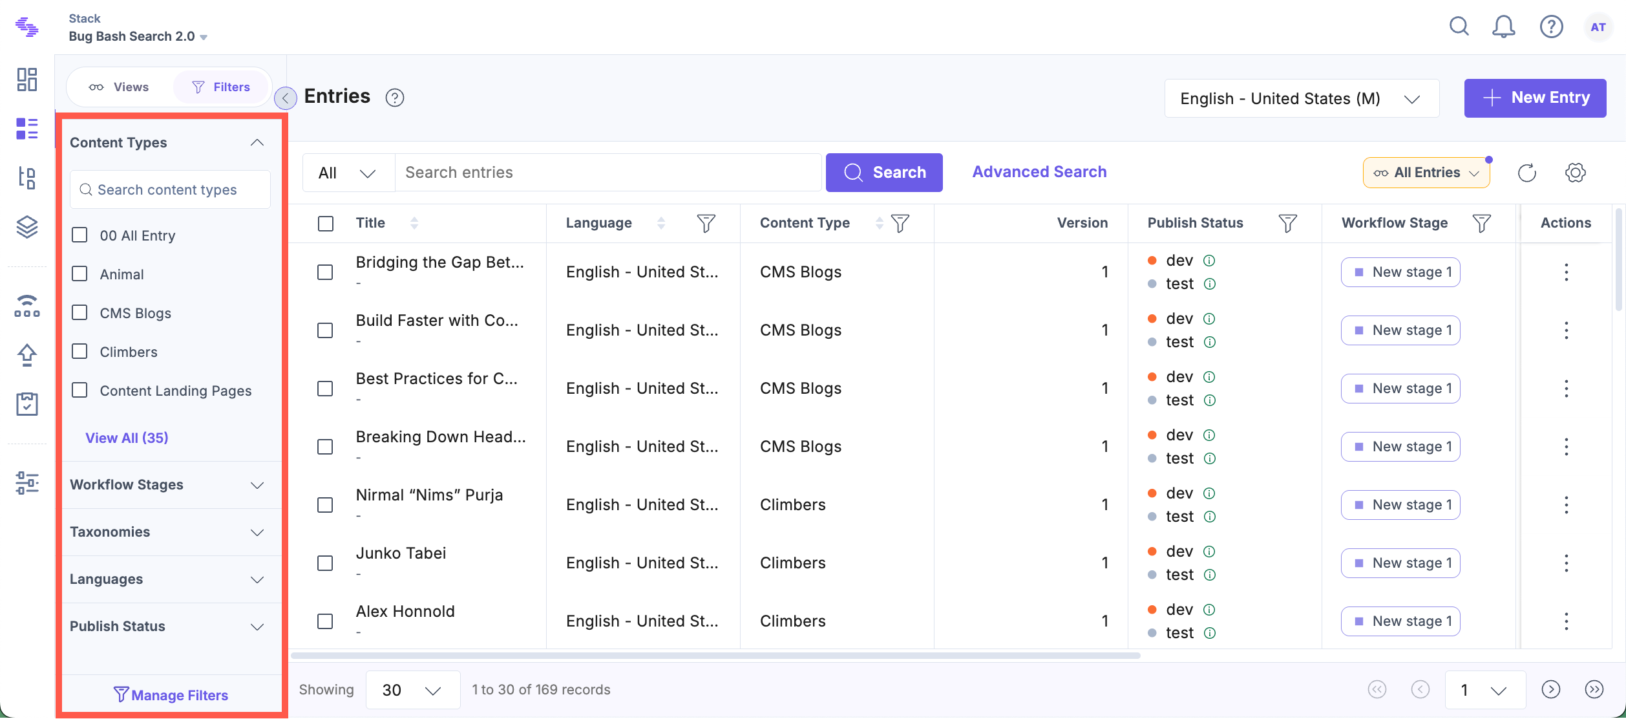Open table settings gear icon
The height and width of the screenshot is (719, 1626).
[x=1576, y=173]
